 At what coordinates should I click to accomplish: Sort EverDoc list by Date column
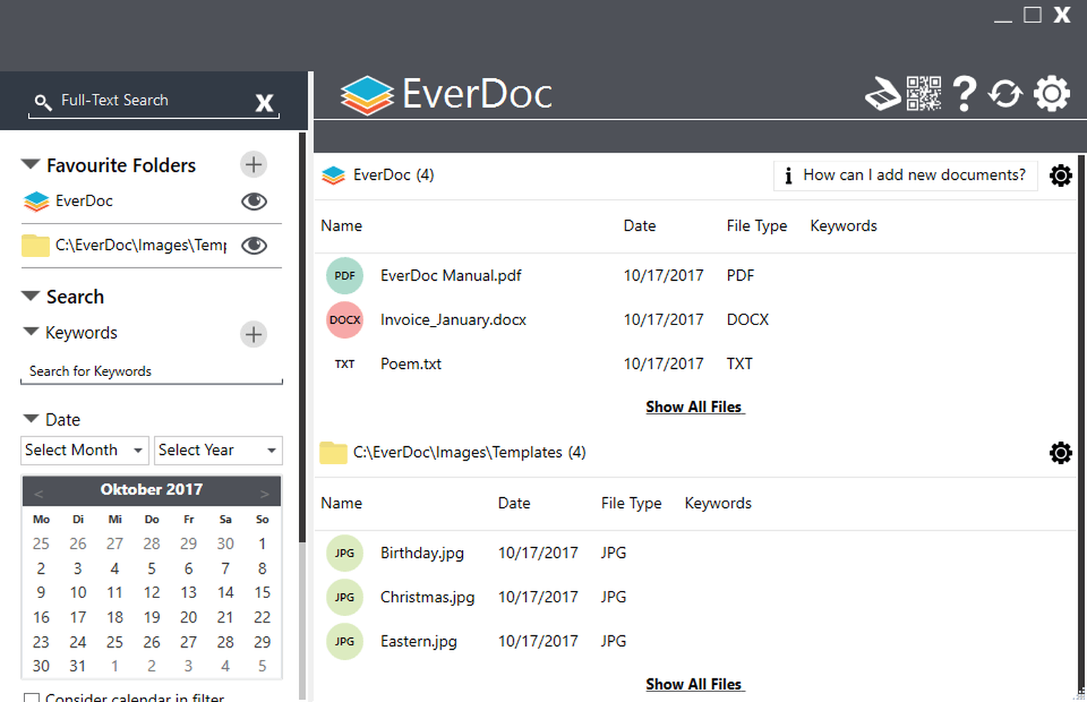coord(639,226)
